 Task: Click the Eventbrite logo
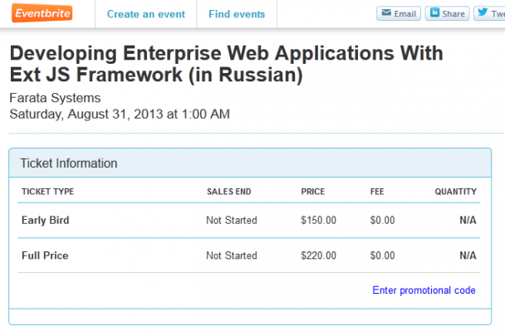(42, 13)
